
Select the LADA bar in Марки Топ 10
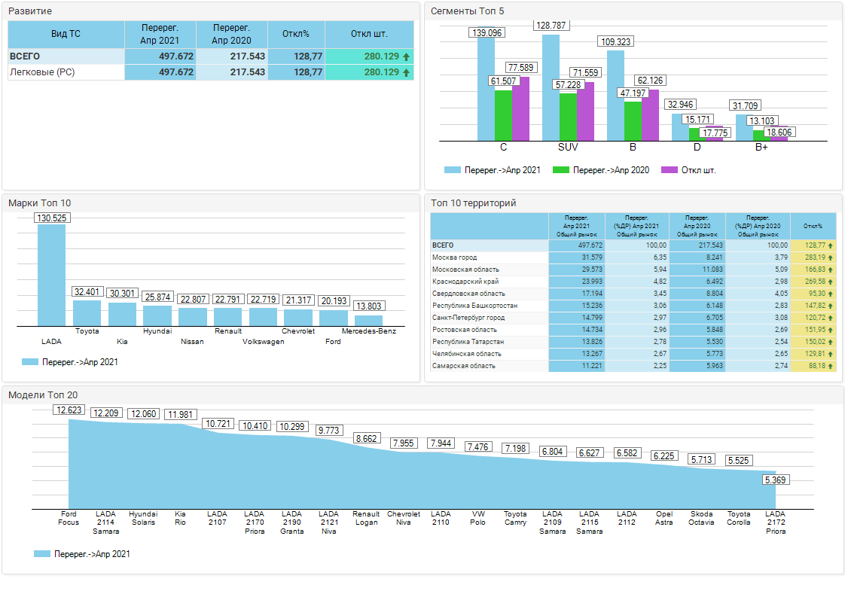tap(51, 275)
